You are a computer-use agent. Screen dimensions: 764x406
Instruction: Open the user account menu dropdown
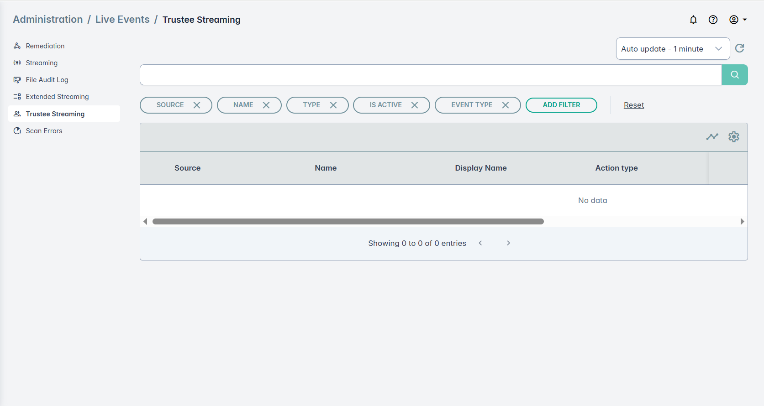click(x=738, y=20)
